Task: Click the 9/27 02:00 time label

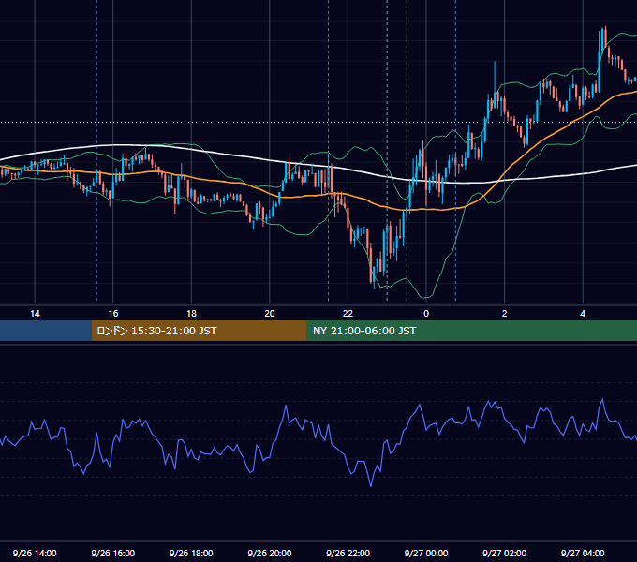Action: [504, 553]
